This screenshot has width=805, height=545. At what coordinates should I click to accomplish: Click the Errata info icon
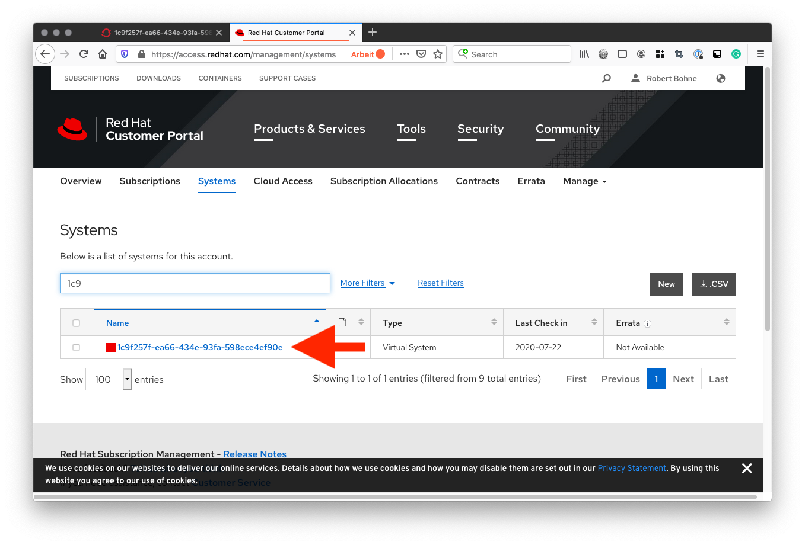[648, 323]
